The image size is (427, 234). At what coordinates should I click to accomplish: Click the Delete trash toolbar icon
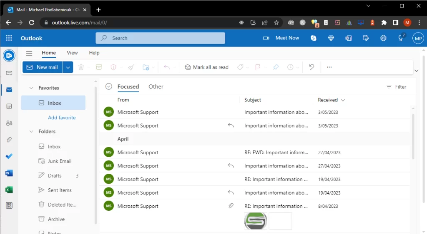pos(81,67)
